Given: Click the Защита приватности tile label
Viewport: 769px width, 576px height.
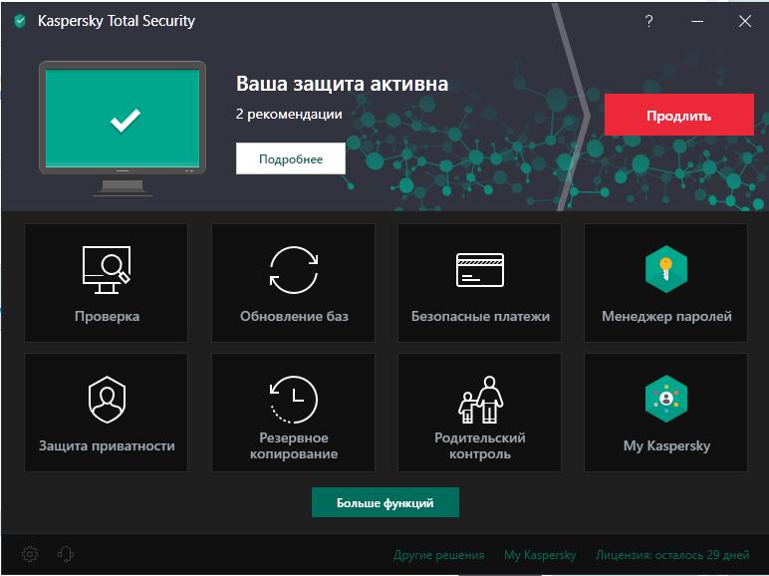Looking at the screenshot, I should [107, 446].
